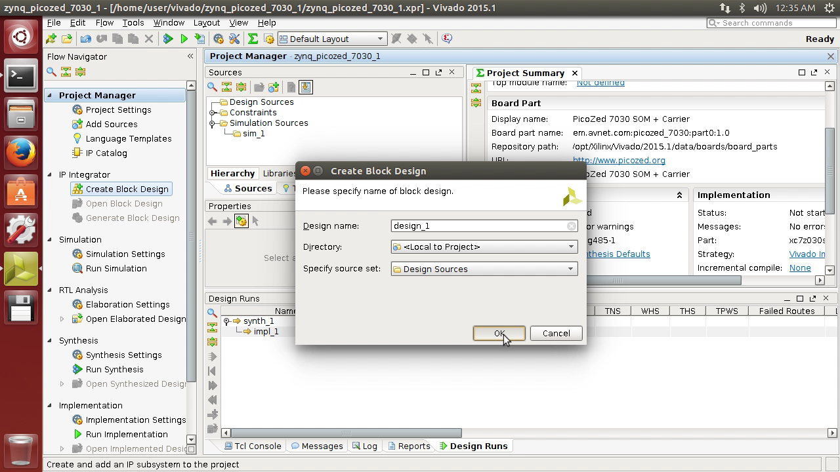This screenshot has width=840, height=472.
Task: Click Collapse All icon in Design Runs panel
Action: [212, 328]
